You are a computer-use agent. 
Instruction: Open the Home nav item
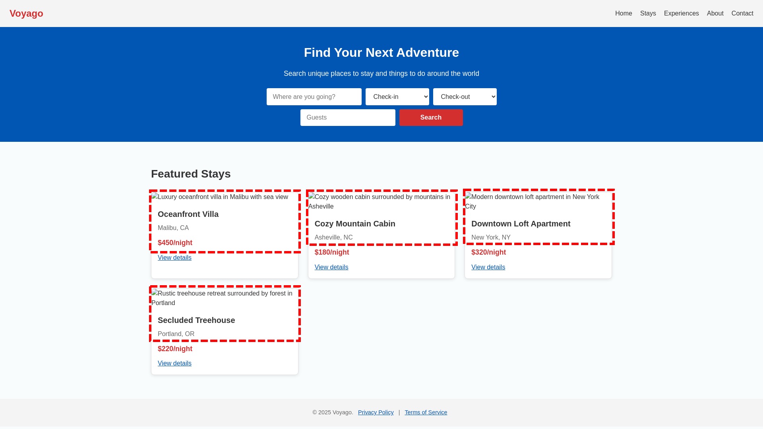[624, 14]
